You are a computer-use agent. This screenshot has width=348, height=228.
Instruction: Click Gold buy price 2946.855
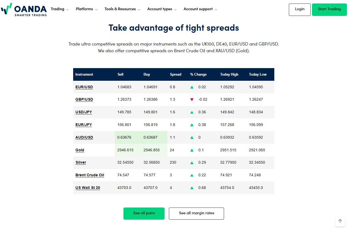(x=152, y=150)
